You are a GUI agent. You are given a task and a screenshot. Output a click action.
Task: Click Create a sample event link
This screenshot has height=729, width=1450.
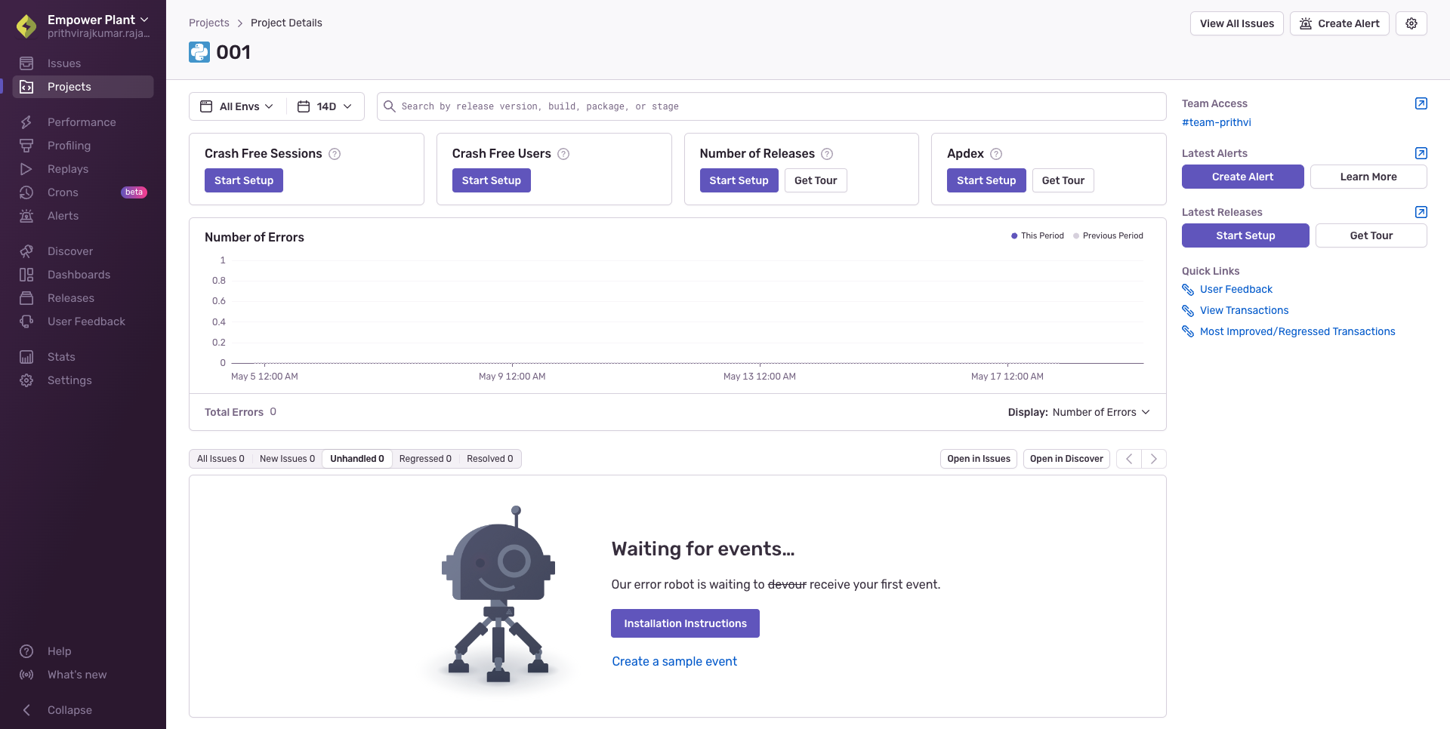point(674,661)
